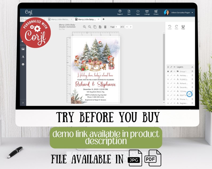Select the Merry Little Baby... tab

(x=87, y=19)
